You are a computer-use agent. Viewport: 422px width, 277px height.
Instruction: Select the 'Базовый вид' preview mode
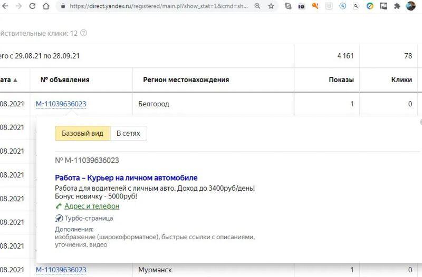82,134
